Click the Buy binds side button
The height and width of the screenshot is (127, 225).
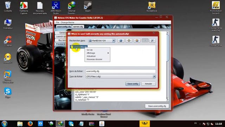tap(61, 40)
